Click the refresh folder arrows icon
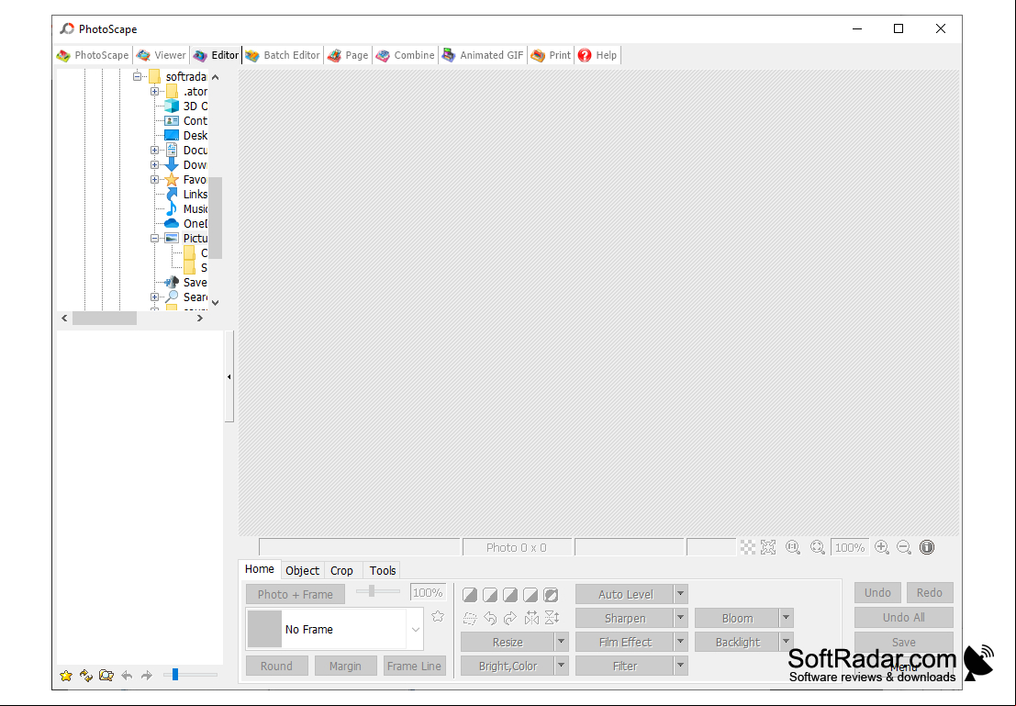The image size is (1016, 706). point(85,676)
